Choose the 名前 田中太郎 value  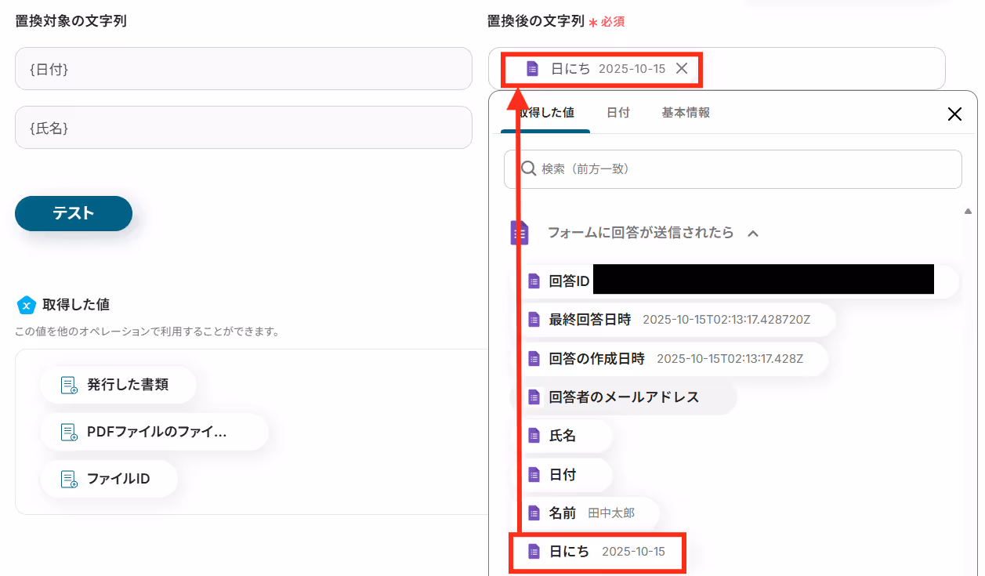coord(585,513)
